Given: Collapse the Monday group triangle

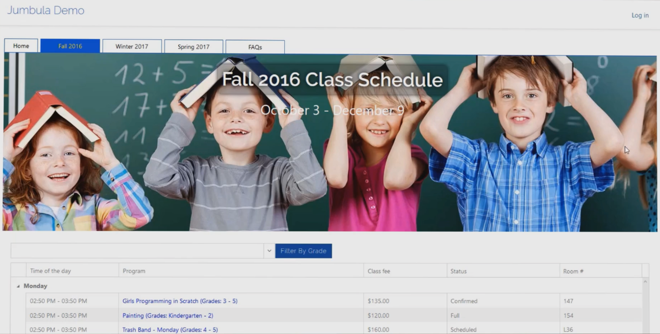Looking at the screenshot, I should coord(18,286).
